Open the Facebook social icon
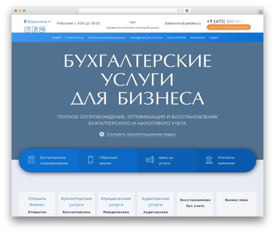 coord(35,29)
